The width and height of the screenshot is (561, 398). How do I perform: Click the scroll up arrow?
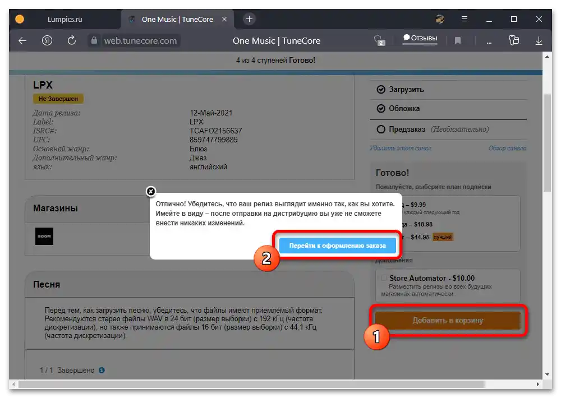[547, 57]
